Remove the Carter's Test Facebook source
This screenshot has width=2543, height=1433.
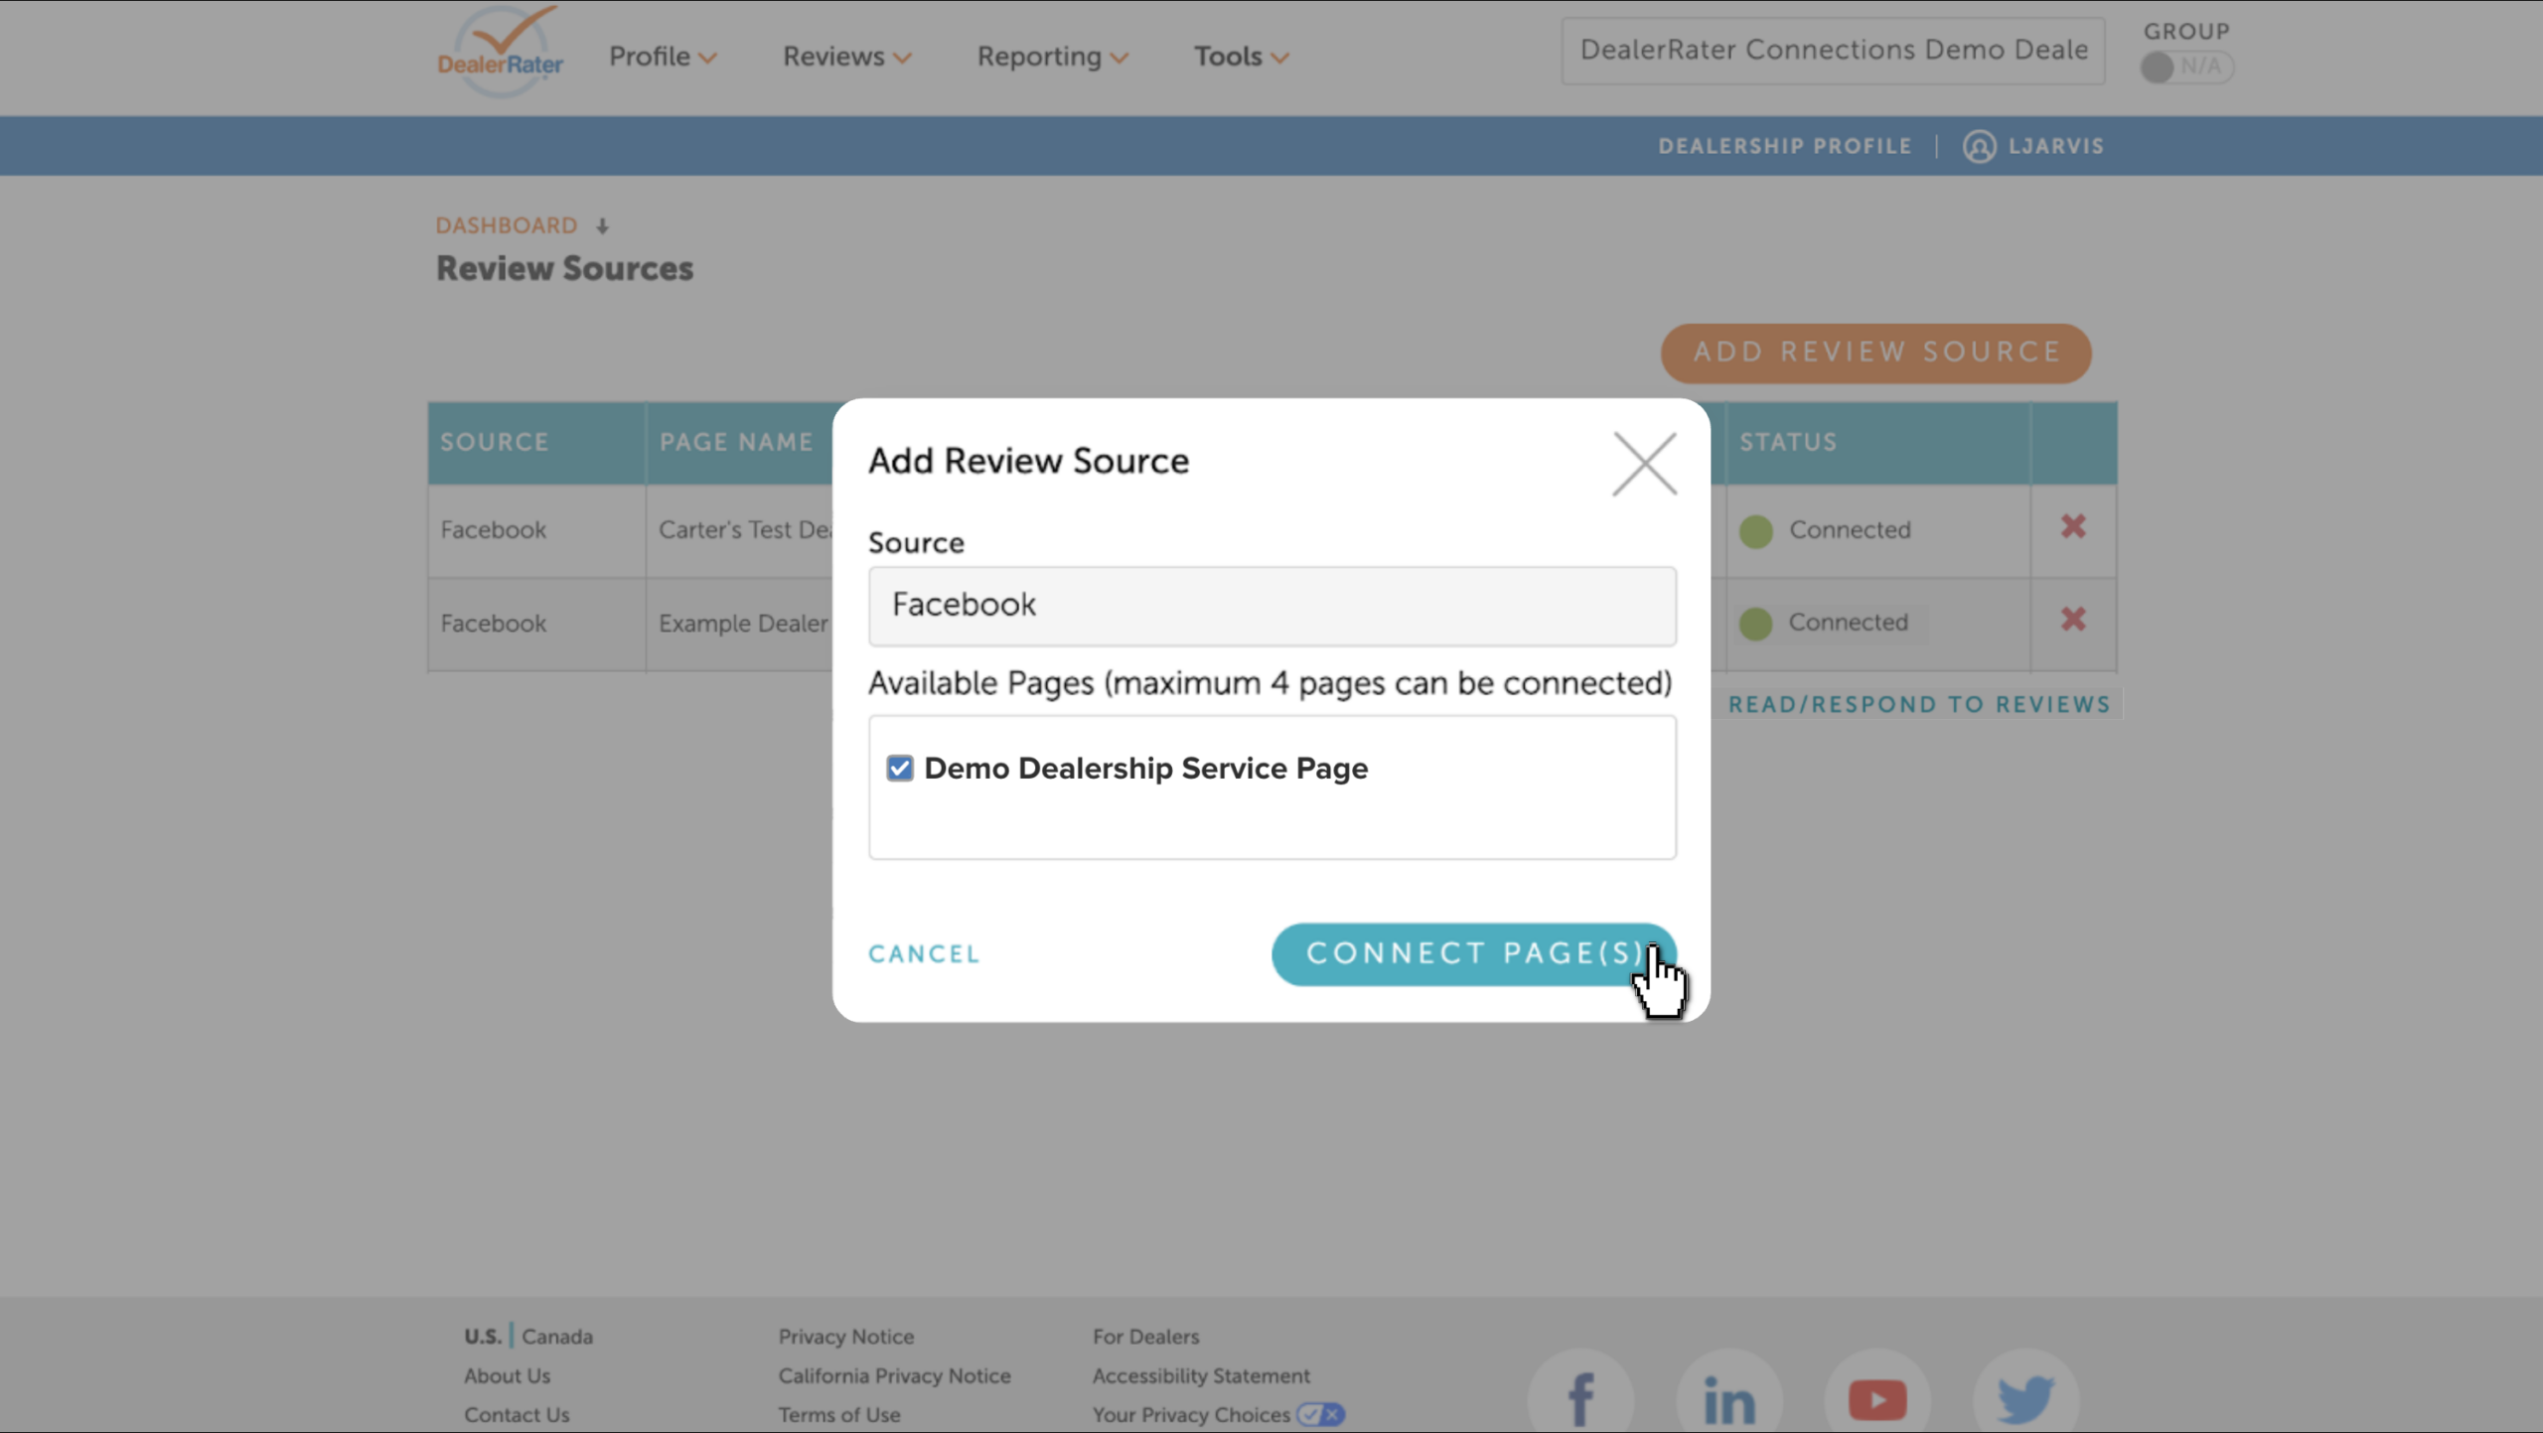(x=2073, y=526)
